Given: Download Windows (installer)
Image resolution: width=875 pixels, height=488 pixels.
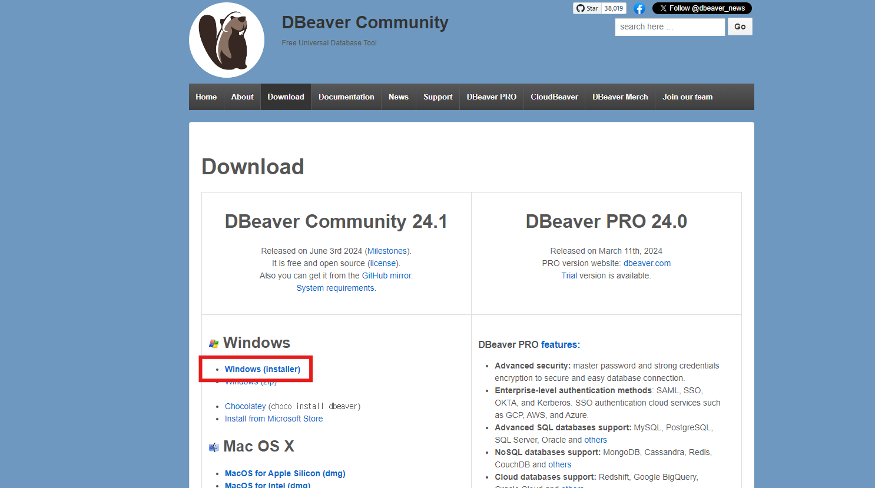Looking at the screenshot, I should [263, 369].
